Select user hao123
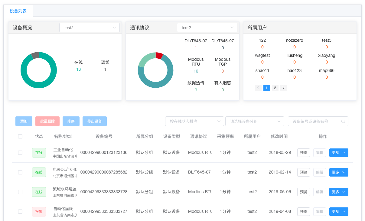 (x=295, y=70)
